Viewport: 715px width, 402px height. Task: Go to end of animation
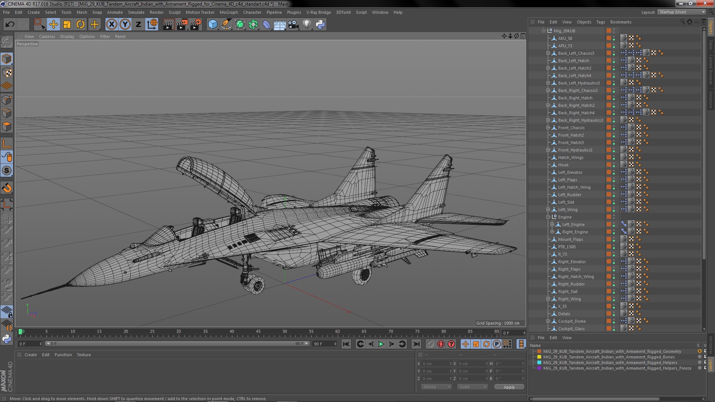(416, 344)
